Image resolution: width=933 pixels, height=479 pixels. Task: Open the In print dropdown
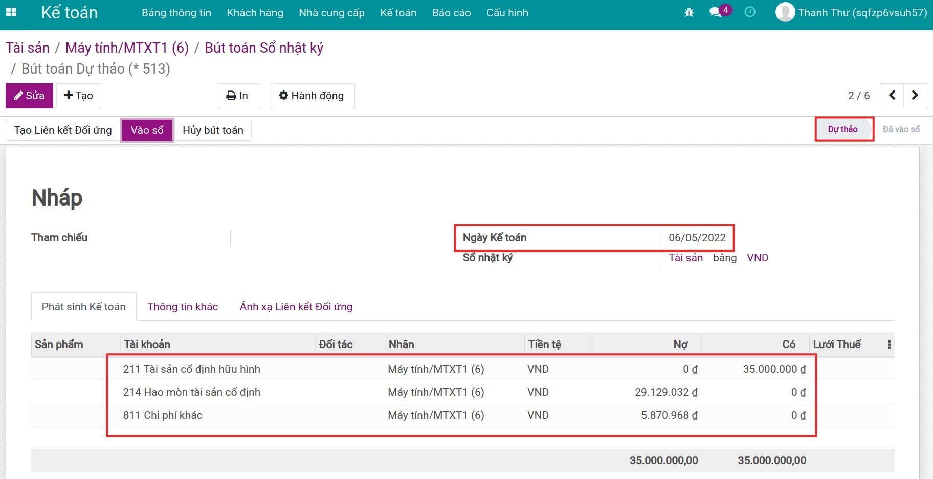pyautogui.click(x=238, y=96)
